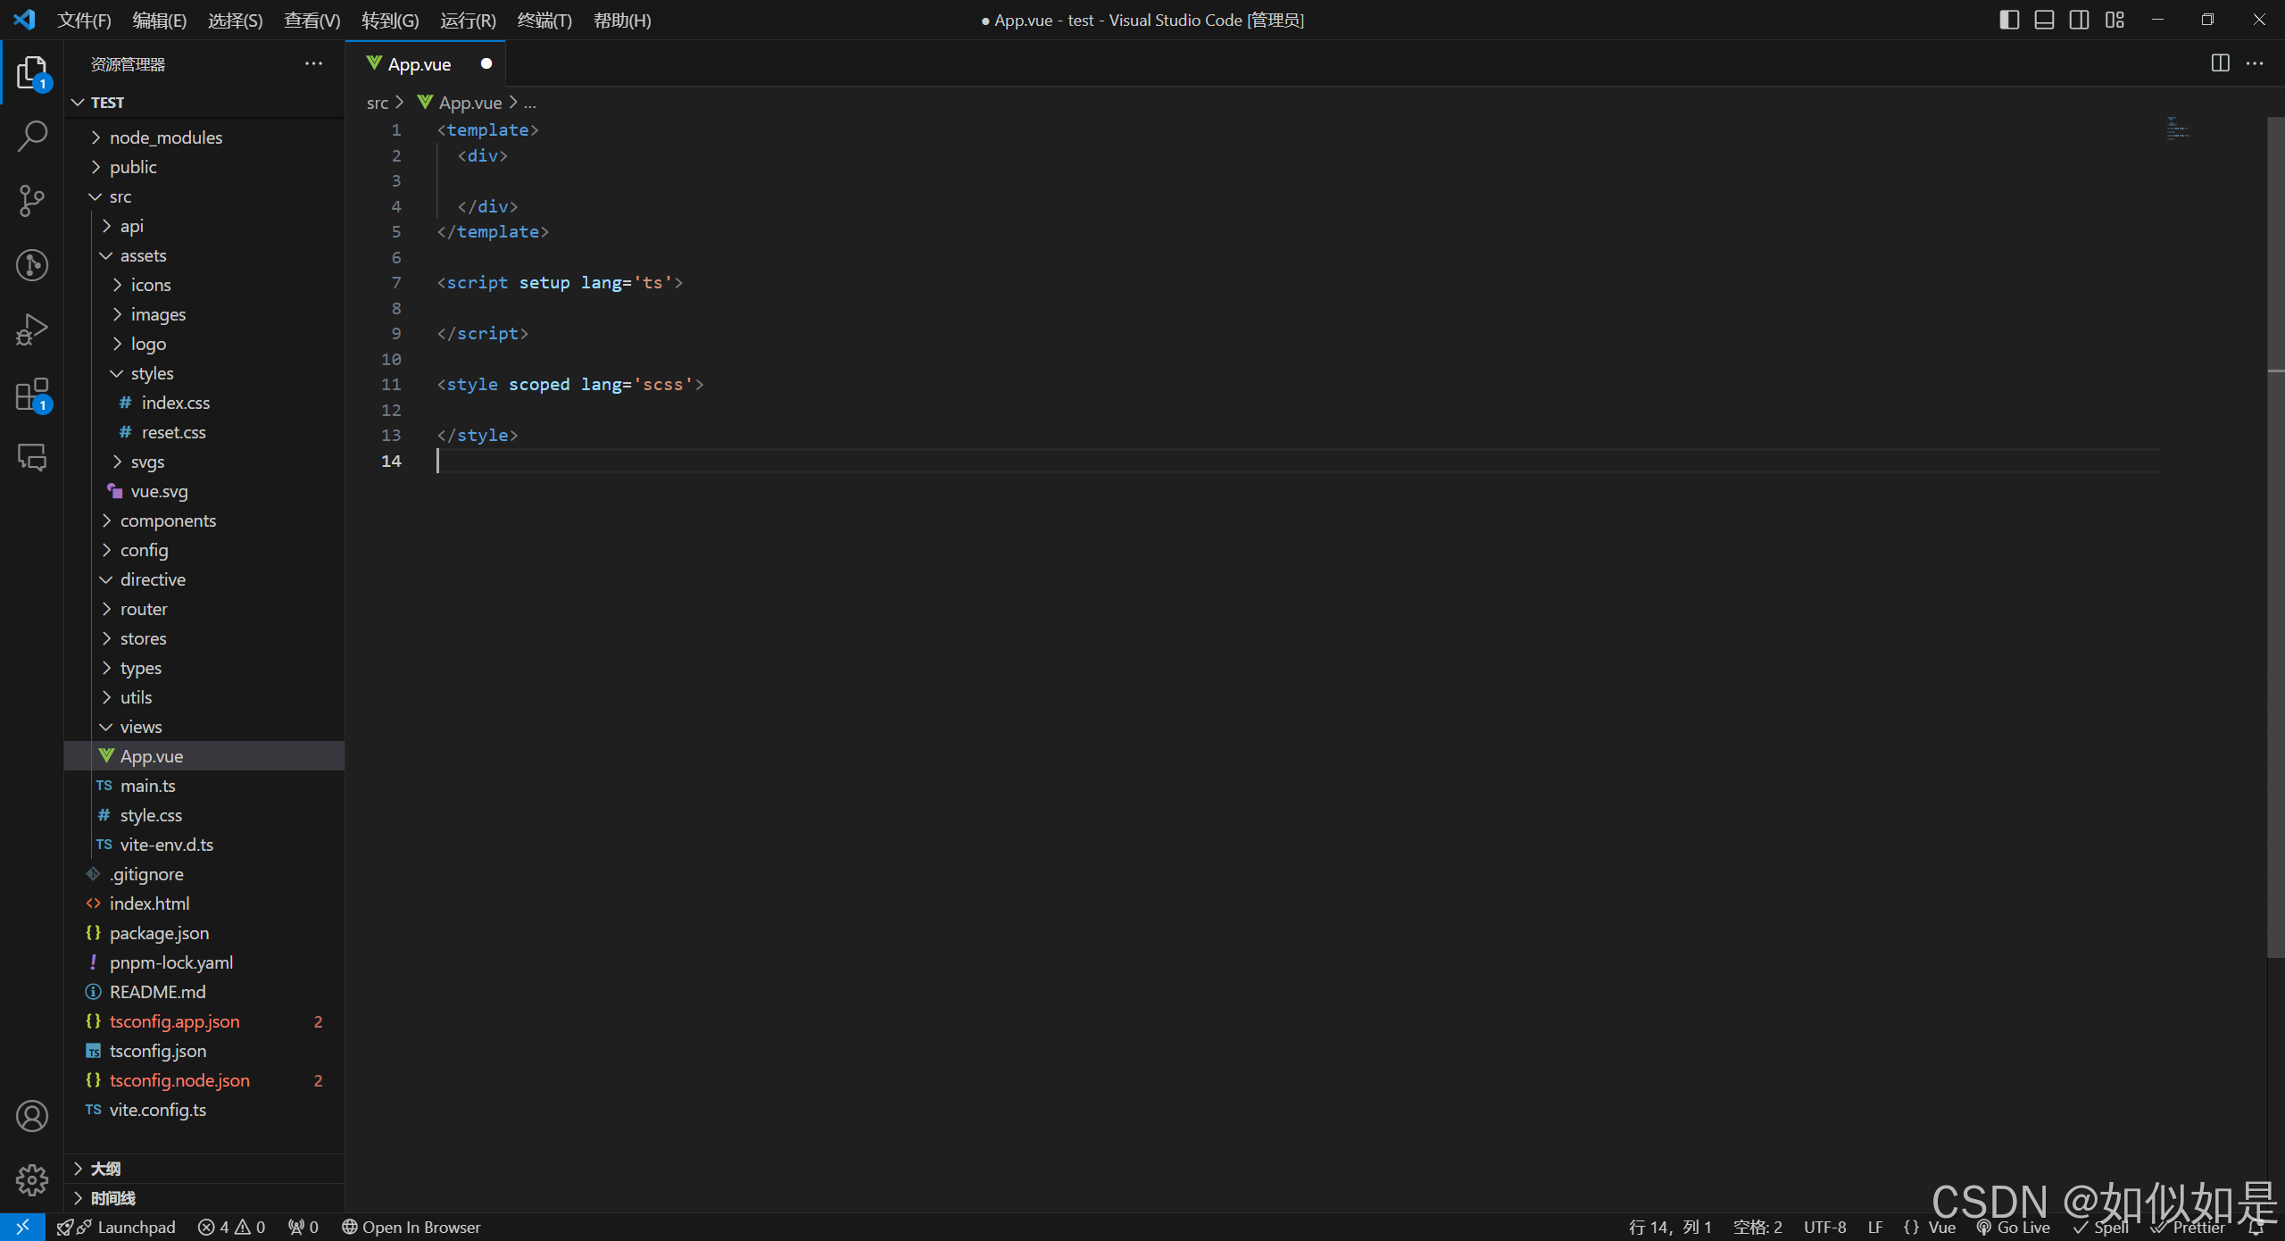This screenshot has height=1241, width=2285.
Task: Open the Manage settings gear
Action: pyautogui.click(x=32, y=1179)
